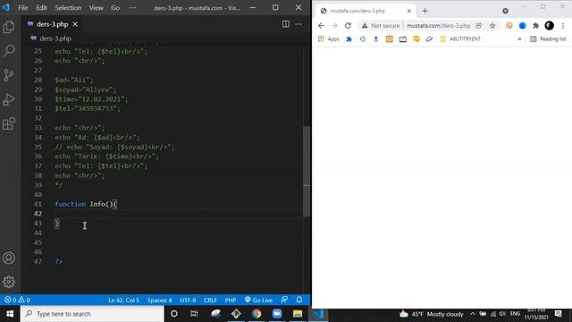Click the Not secure warning
This screenshot has height=322, width=572.
[x=381, y=26]
